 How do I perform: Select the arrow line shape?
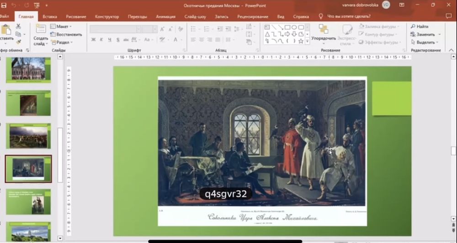click(x=281, y=27)
